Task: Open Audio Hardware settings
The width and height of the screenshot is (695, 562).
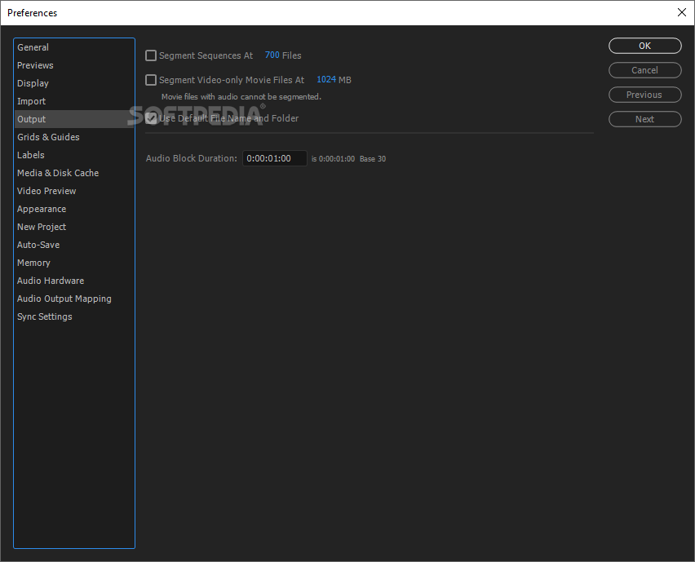Action: coord(73,281)
